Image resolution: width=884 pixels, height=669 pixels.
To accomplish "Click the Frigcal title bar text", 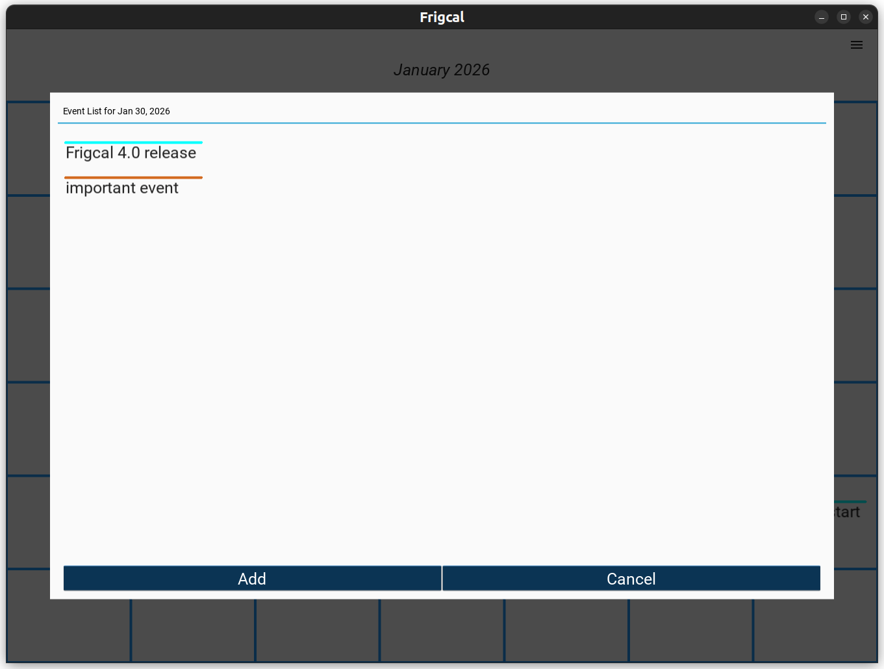I will 442,17.
